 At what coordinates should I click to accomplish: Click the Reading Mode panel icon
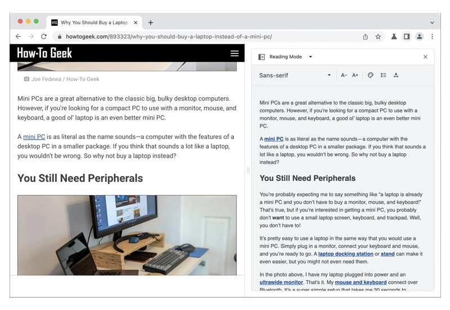262,57
